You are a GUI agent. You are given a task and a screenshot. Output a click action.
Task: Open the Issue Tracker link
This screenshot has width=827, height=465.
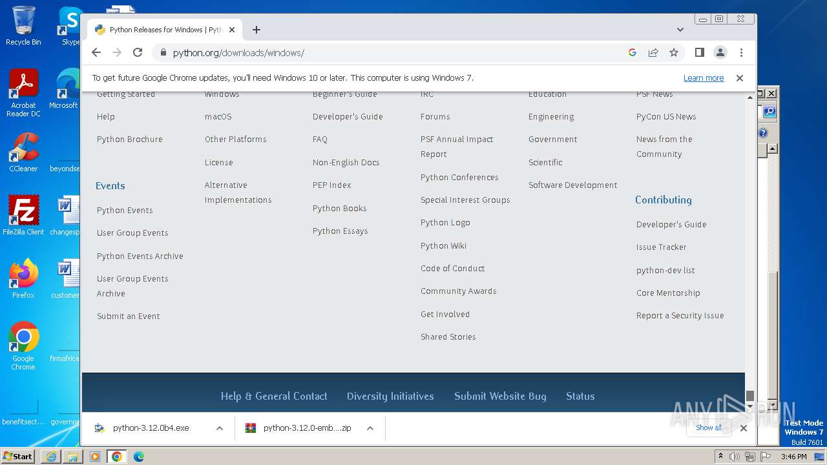(662, 247)
